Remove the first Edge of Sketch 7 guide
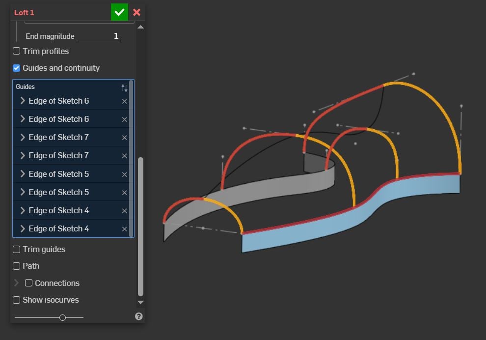 pyautogui.click(x=124, y=138)
